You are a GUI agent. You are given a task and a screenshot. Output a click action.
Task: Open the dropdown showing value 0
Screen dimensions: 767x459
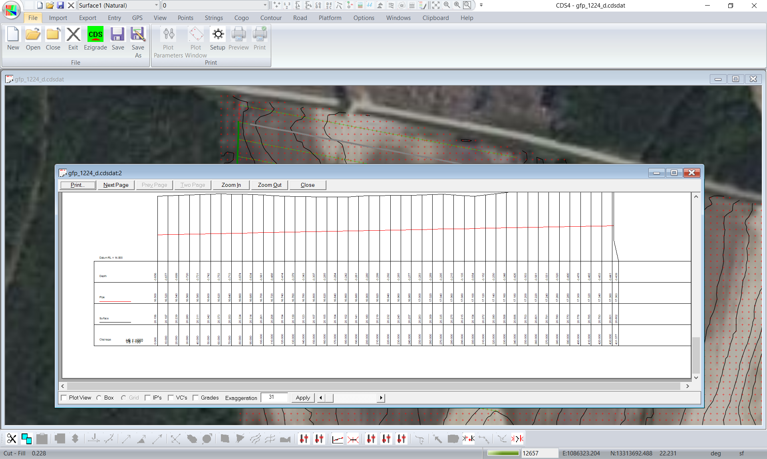coord(265,5)
